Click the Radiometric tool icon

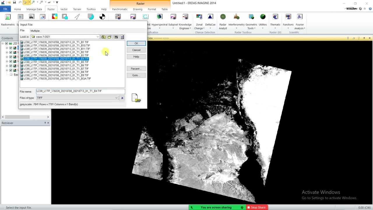[8, 17]
